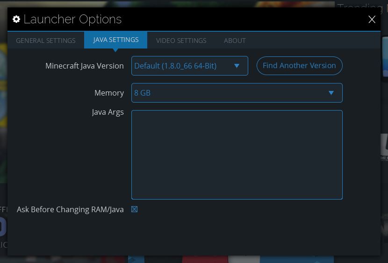
Task: Click the gear icon beside Launcher Options
Action: [16, 19]
